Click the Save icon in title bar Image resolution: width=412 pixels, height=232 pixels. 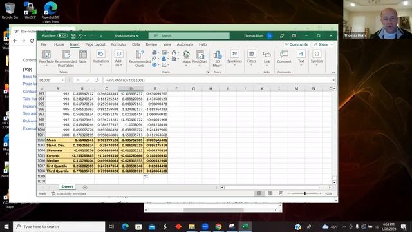pos(73,36)
